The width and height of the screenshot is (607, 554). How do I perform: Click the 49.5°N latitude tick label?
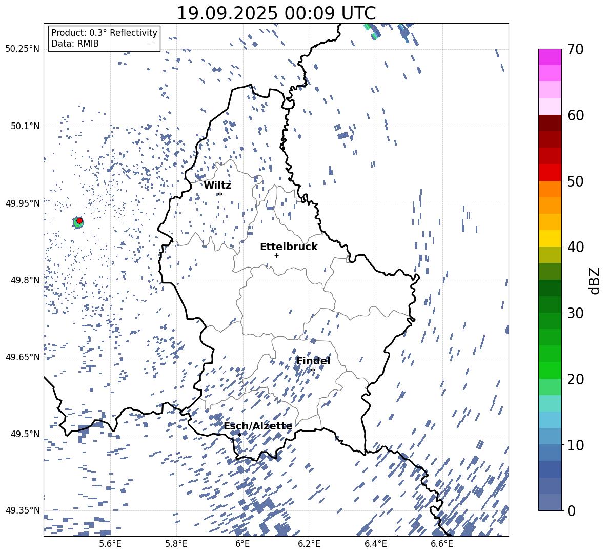click(25, 434)
